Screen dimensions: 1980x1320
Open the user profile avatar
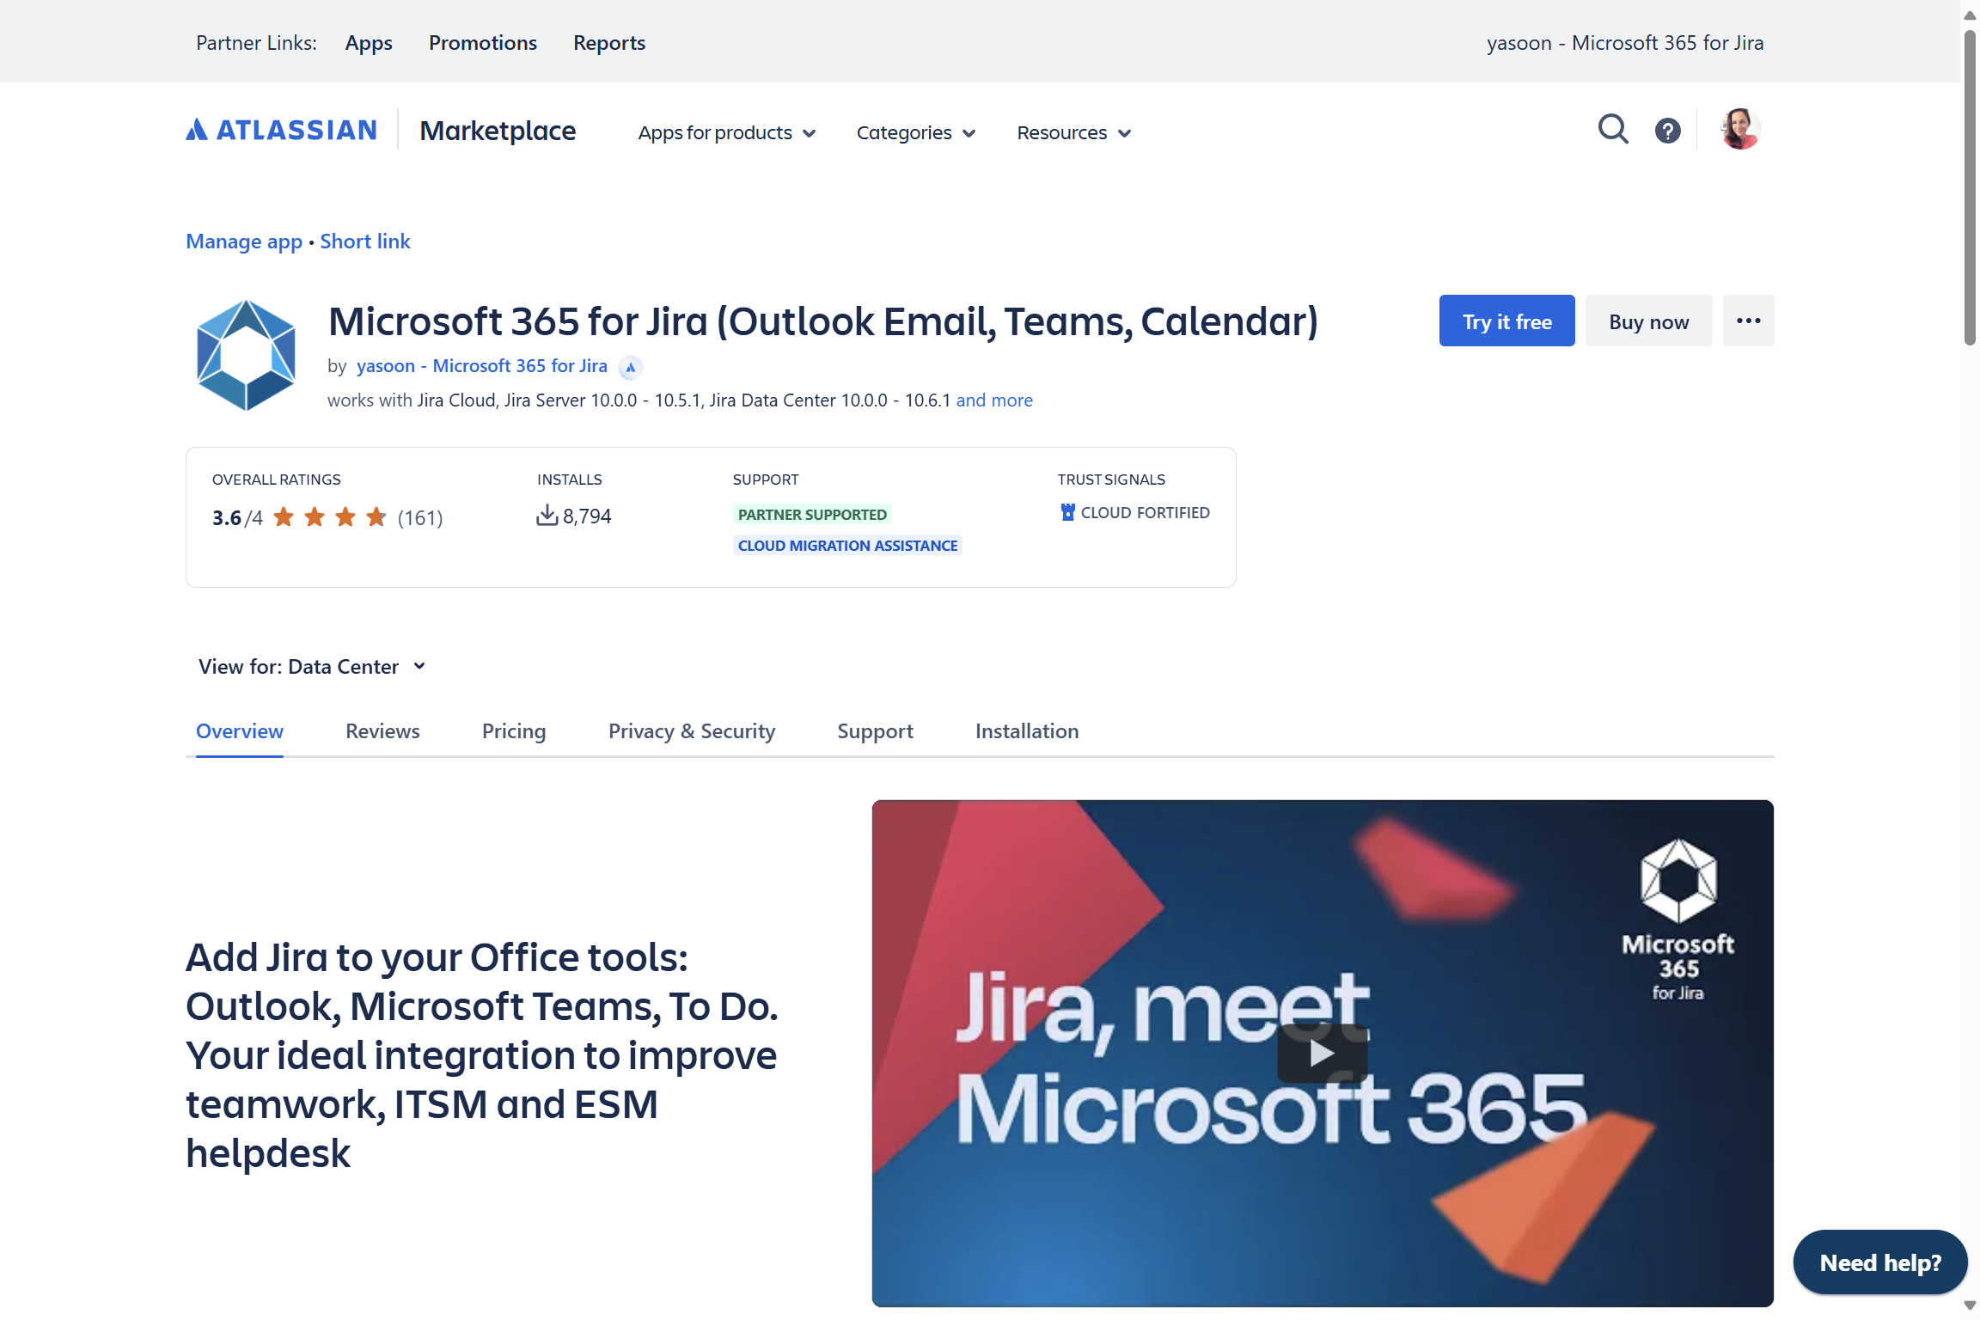1740,130
